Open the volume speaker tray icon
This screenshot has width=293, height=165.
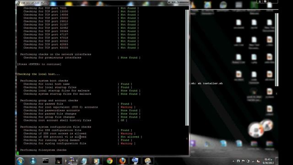pos(258,161)
